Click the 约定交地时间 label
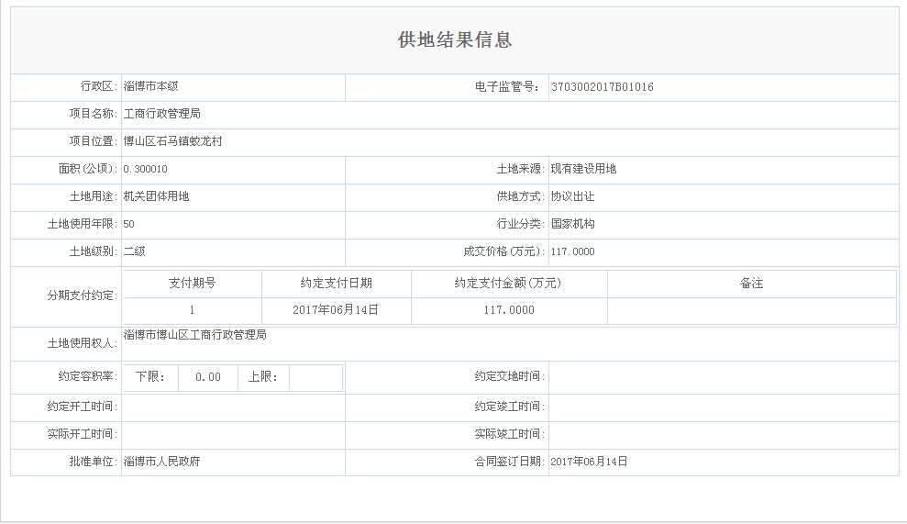This screenshot has width=907, height=524. click(x=510, y=376)
